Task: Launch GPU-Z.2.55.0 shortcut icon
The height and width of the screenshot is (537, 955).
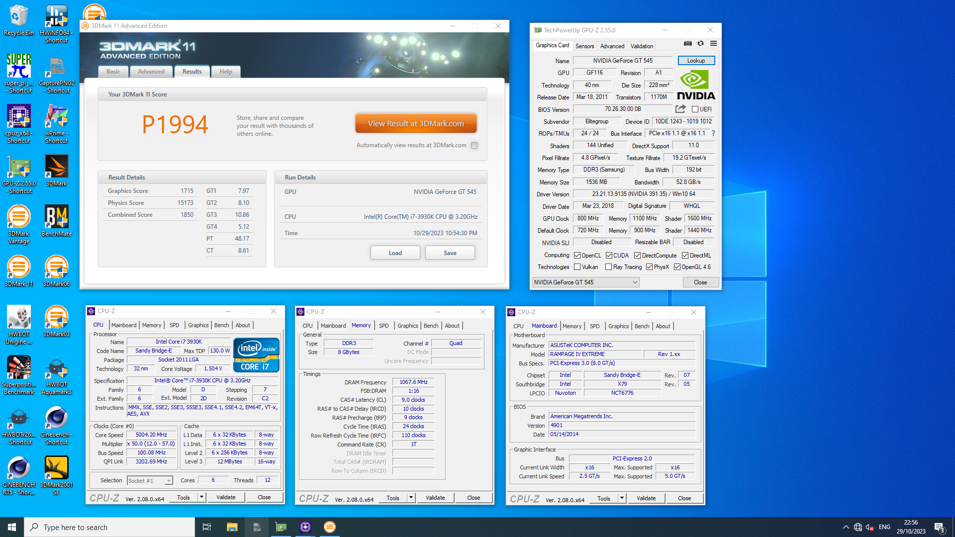Action: [x=19, y=174]
